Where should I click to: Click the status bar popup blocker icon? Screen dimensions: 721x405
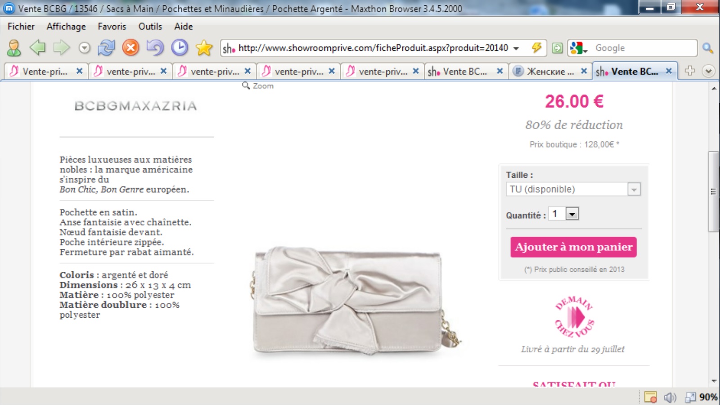pos(650,397)
